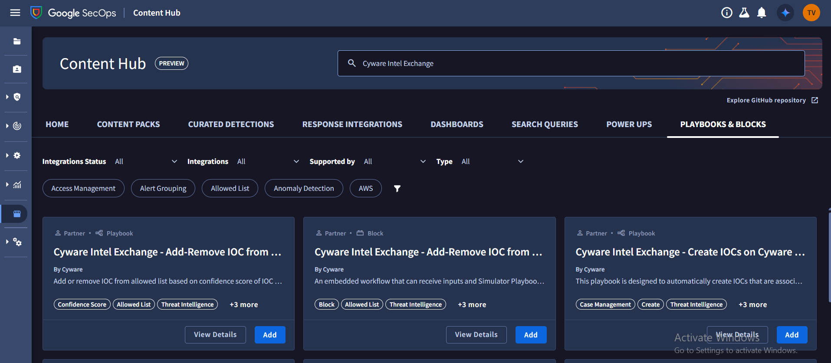Open the Integrations Status dropdown

tap(146, 162)
